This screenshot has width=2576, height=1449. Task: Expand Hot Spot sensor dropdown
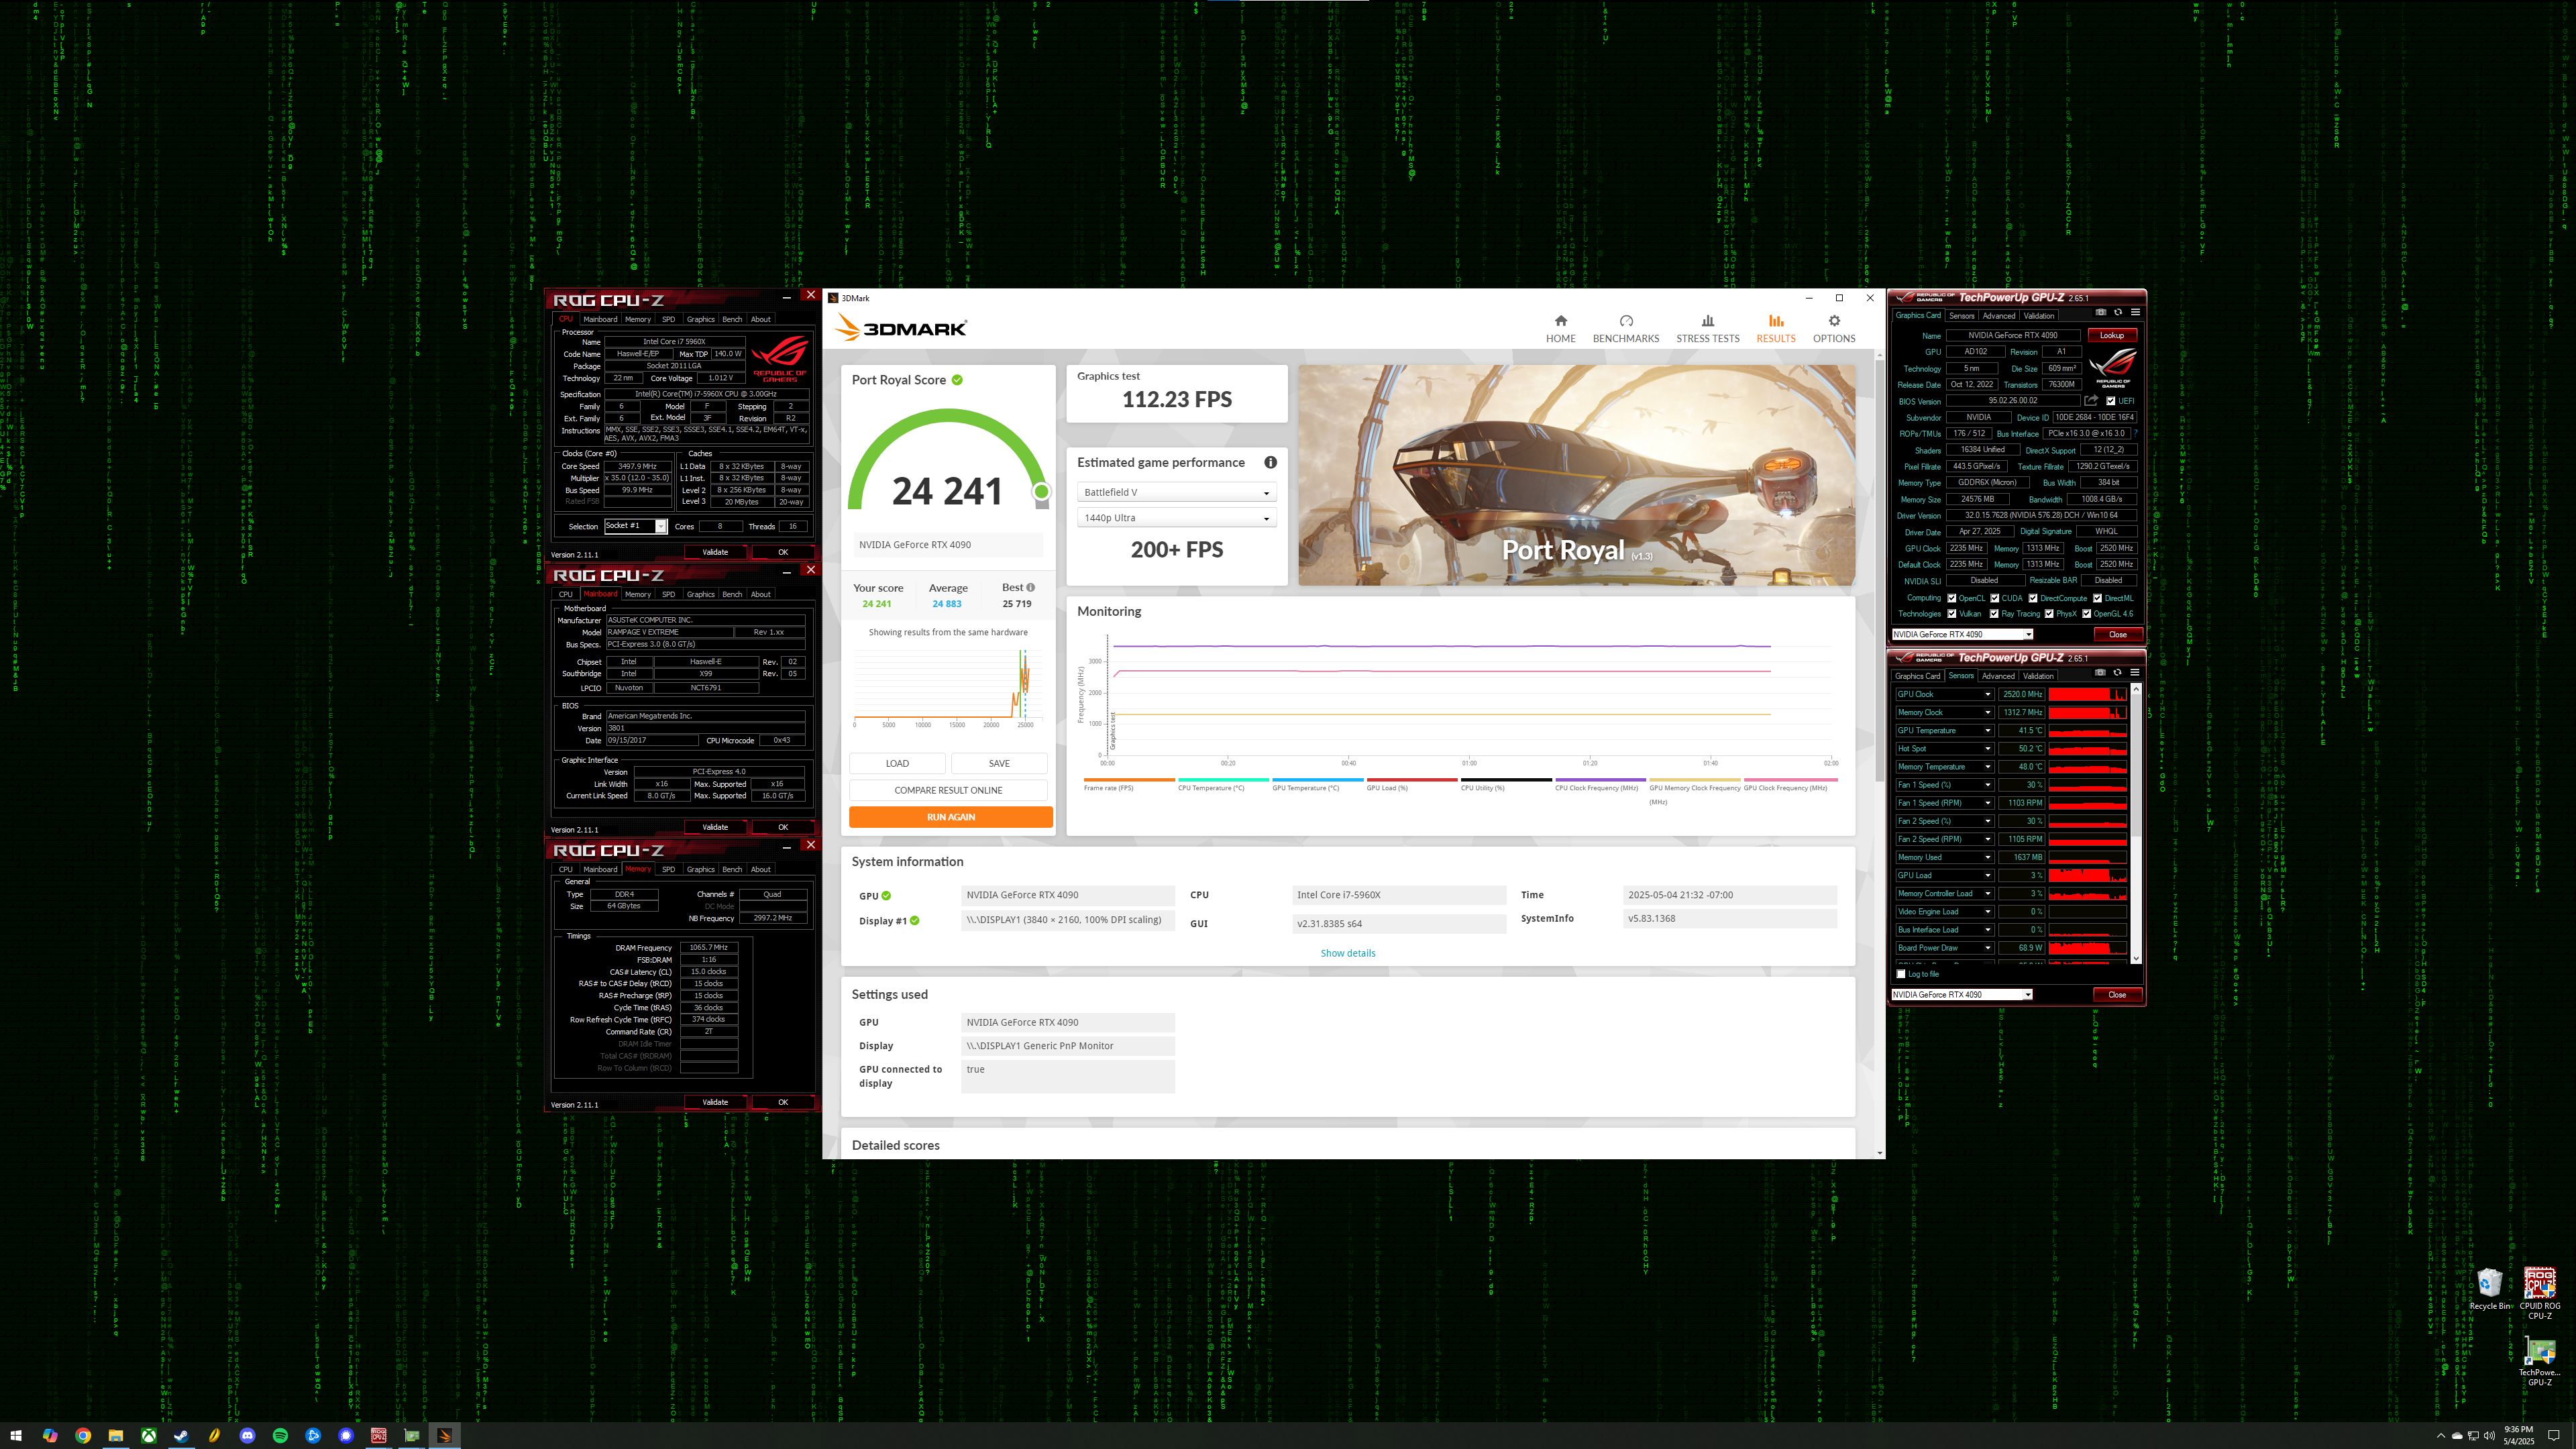point(1987,748)
